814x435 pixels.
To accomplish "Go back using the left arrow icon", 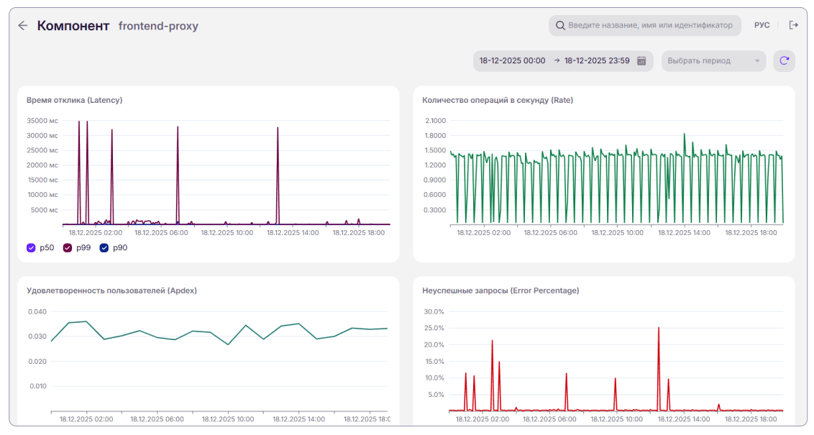I will pyautogui.click(x=23, y=25).
